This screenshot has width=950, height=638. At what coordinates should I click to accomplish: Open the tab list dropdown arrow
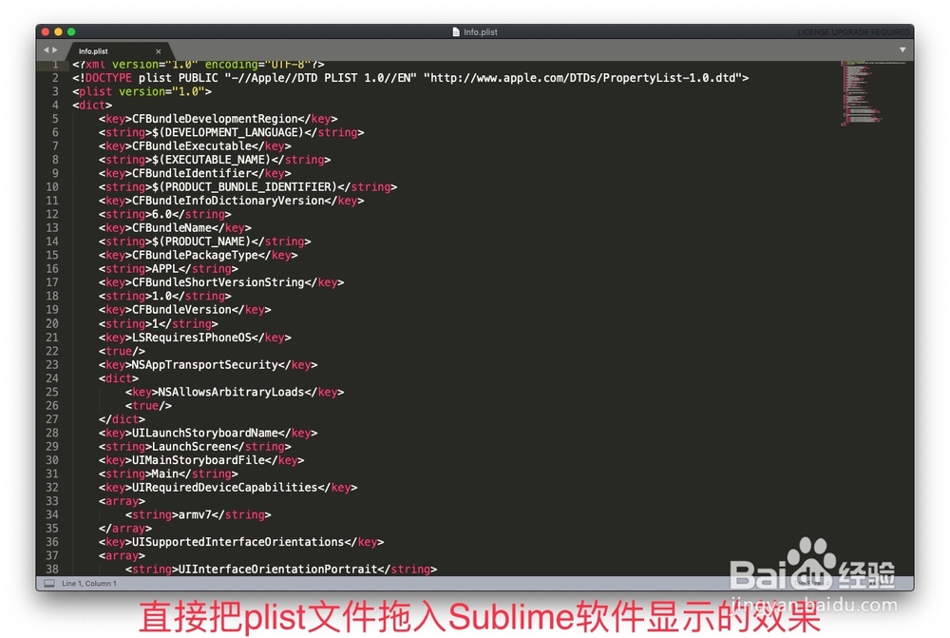tap(902, 49)
